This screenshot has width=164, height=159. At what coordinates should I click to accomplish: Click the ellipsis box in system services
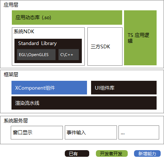(139, 132)
